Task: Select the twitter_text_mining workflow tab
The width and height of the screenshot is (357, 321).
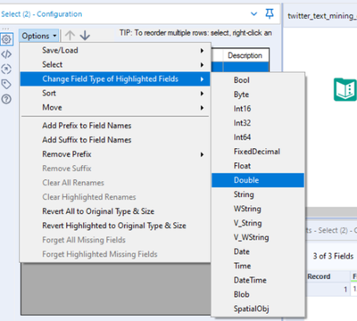Action: tap(321, 16)
